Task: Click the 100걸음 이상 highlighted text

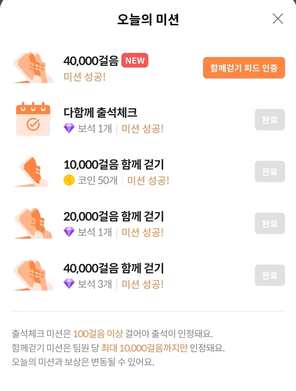Action: [98, 334]
